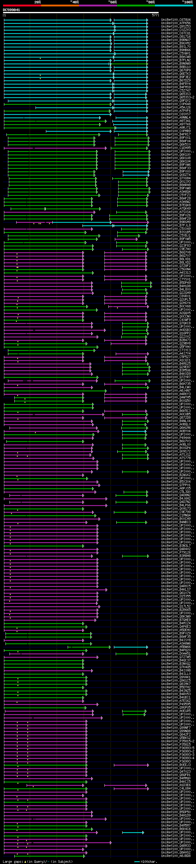Viewport: 196px width, 864px height.
Task: Click hit label UniRef100_Q16PP2
Action: 175,333
